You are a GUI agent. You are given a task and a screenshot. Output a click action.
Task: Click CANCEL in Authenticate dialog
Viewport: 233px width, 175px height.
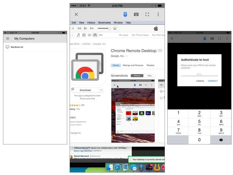(x=200, y=81)
